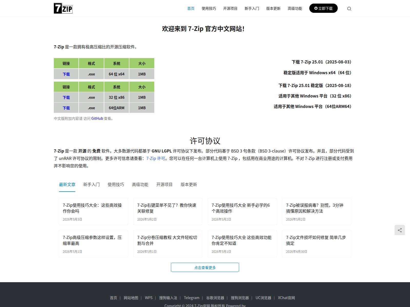Open footer UC浏览器 link
410x307 pixels.
tap(263, 298)
